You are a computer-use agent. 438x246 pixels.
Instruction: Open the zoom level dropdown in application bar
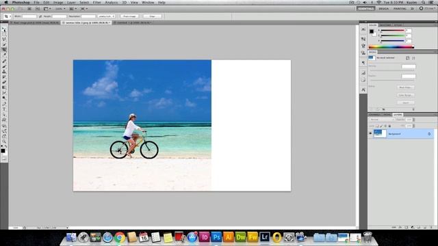click(60, 9)
